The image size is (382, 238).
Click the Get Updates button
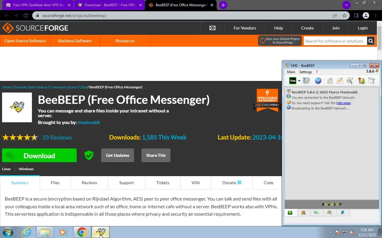[x=118, y=155]
